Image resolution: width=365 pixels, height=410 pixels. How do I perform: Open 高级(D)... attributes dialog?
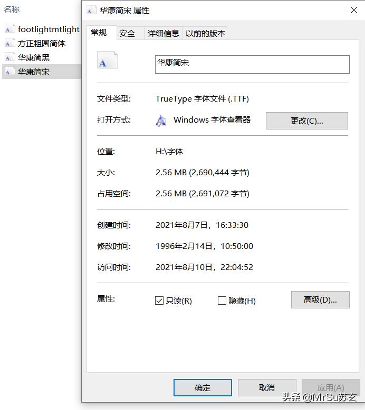(320, 299)
